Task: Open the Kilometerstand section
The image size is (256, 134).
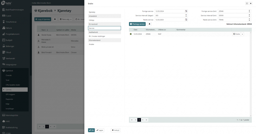Action: (x=104, y=40)
